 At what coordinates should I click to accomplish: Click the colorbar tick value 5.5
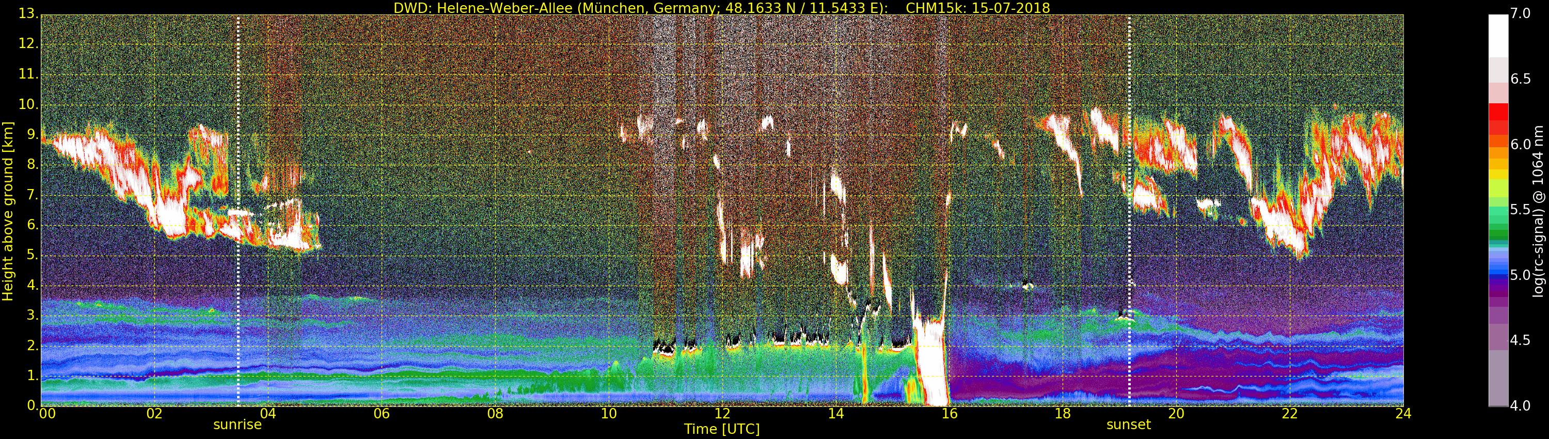1520,209
